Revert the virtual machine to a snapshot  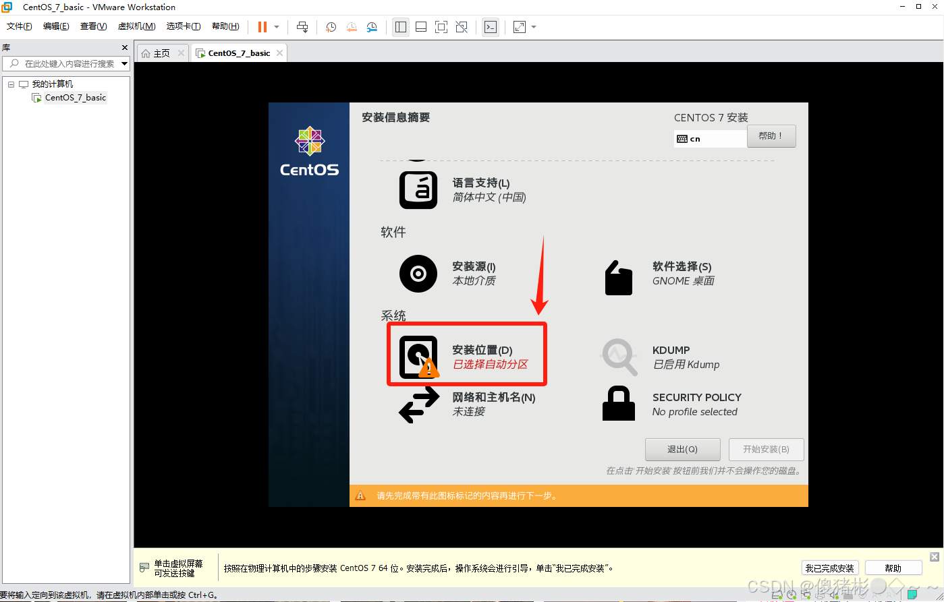(352, 27)
